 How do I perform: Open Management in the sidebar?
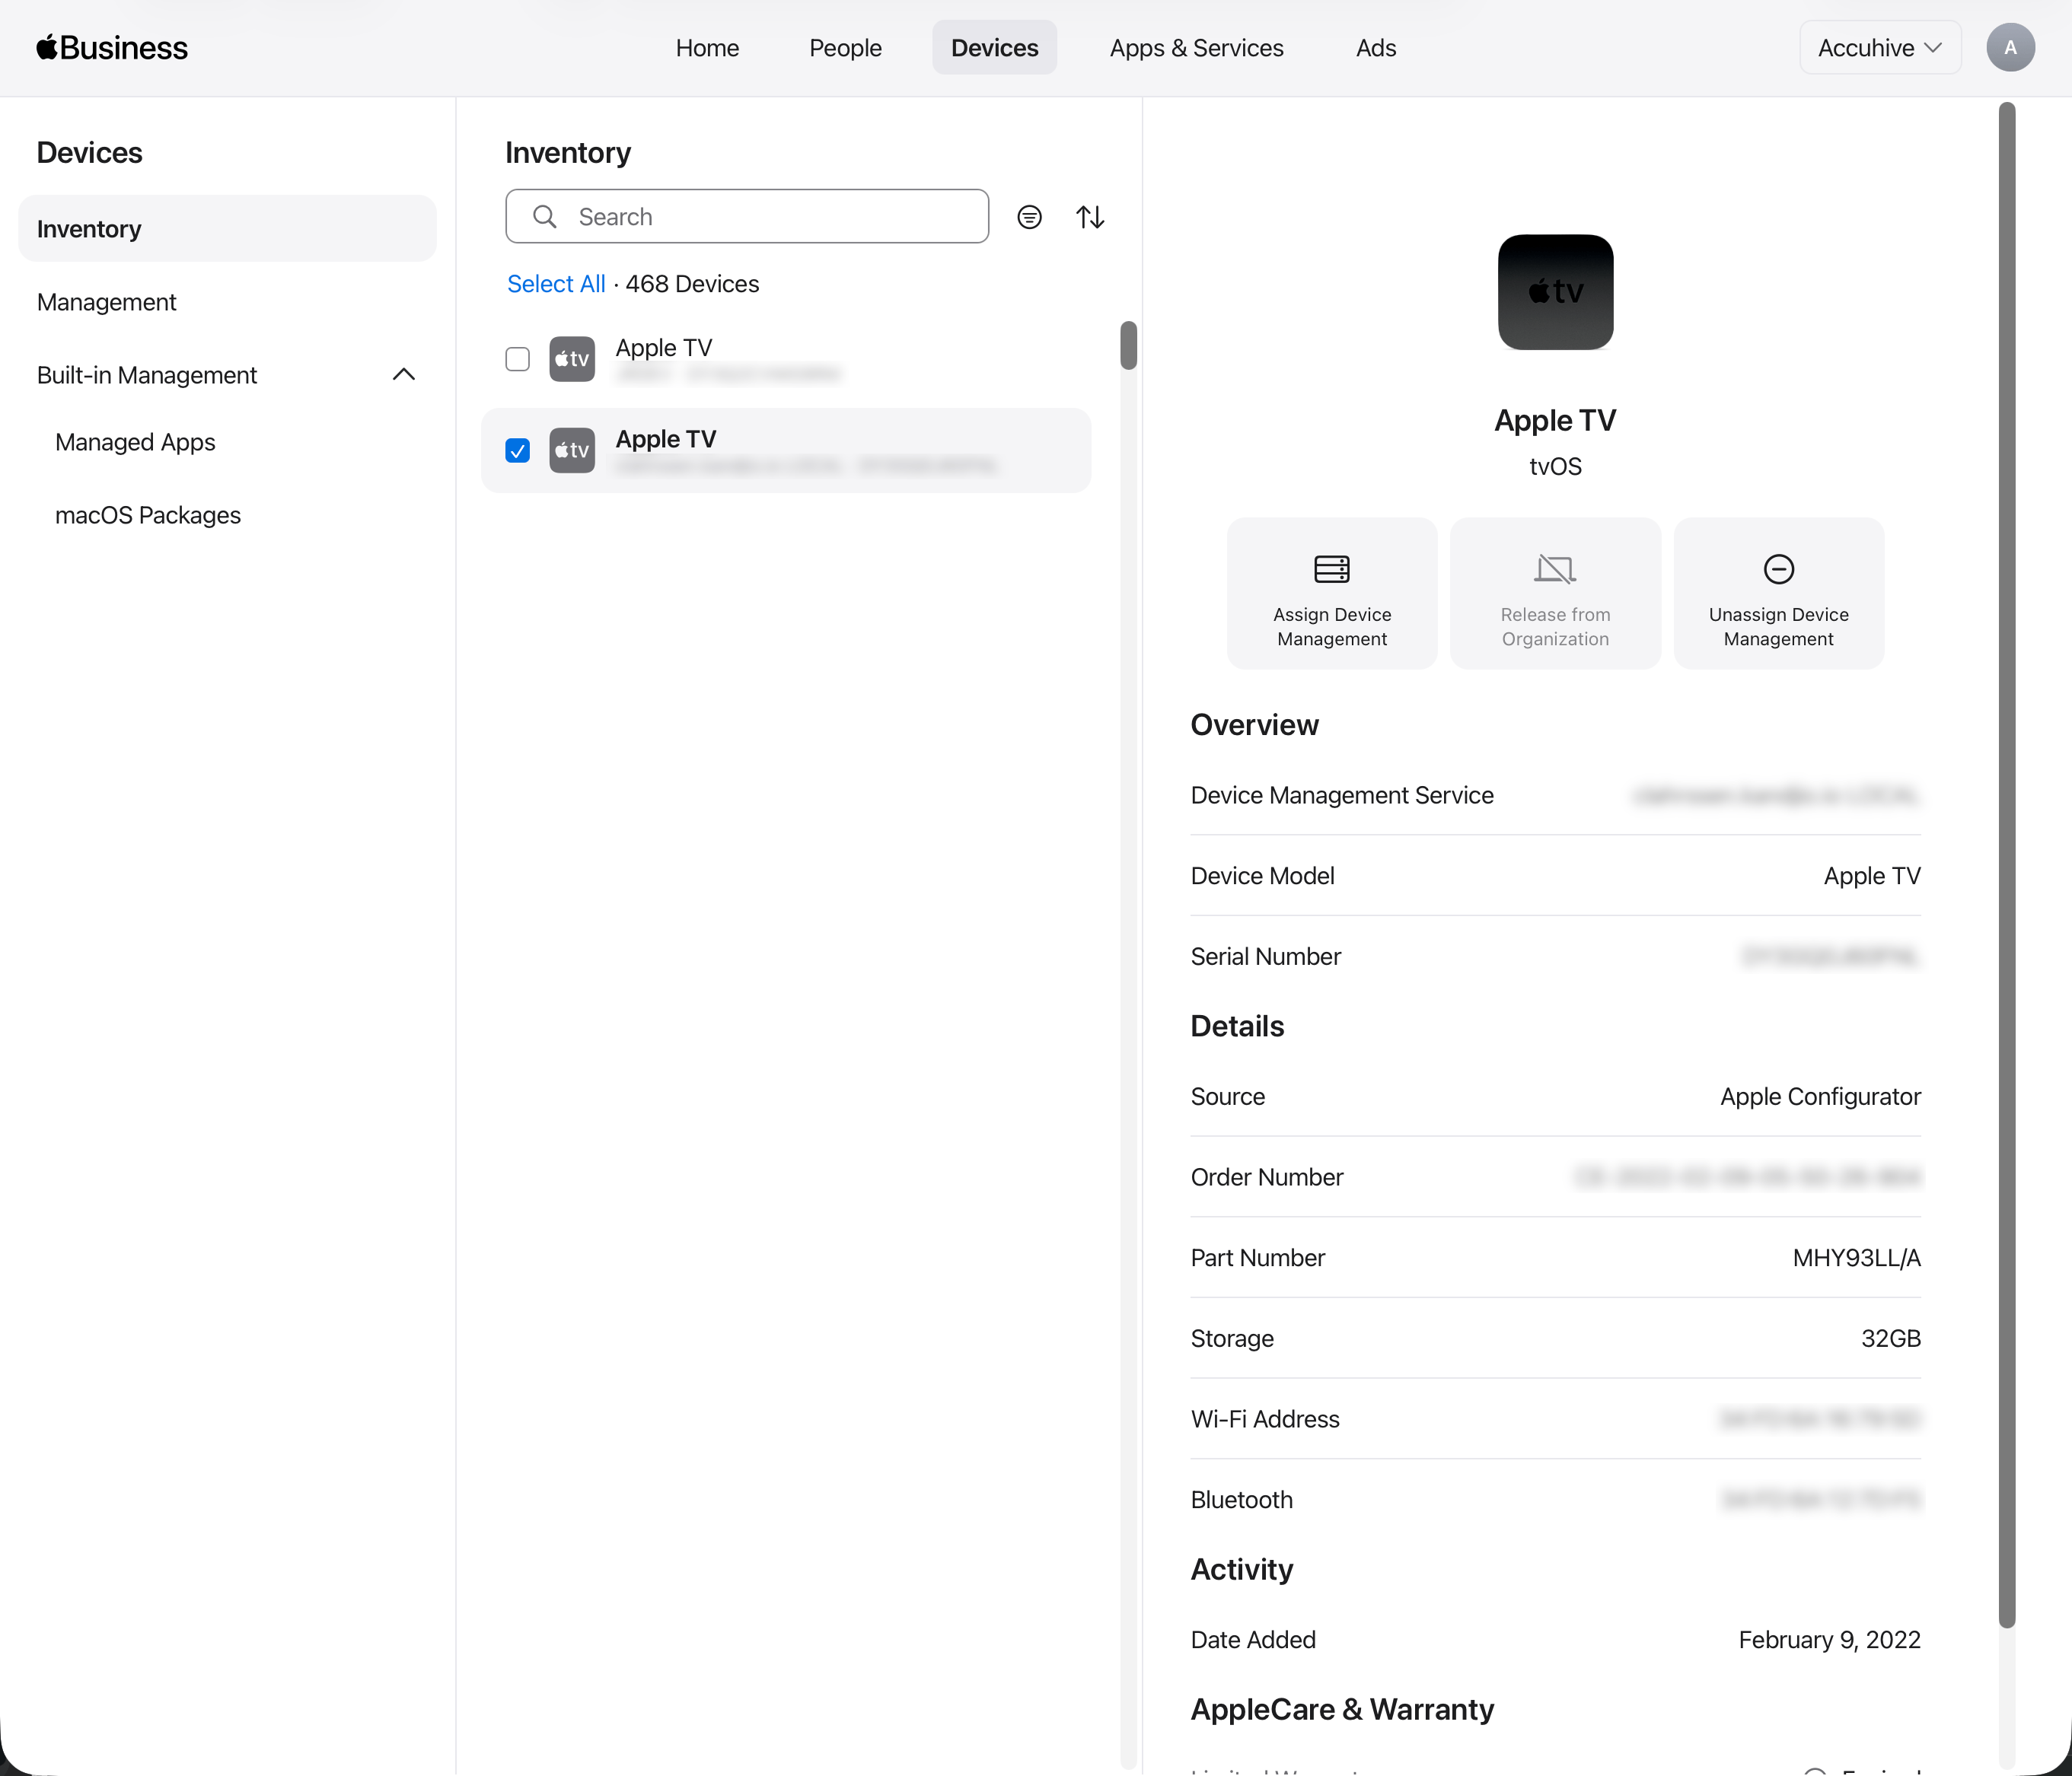pyautogui.click(x=106, y=302)
